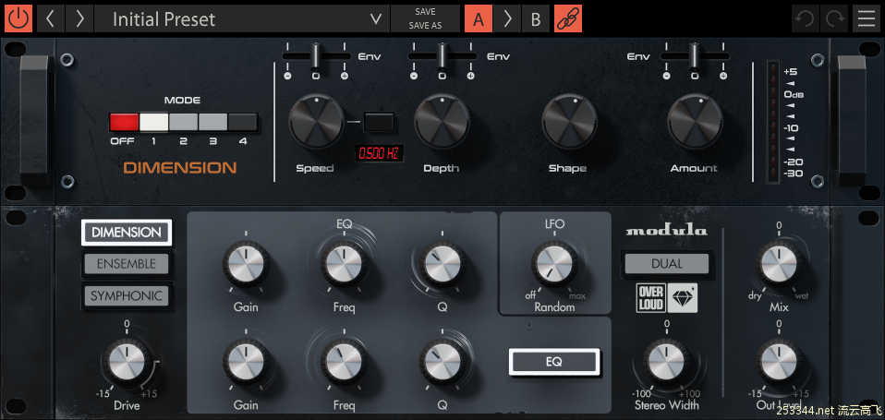Viewport: 885px width, 420px height.
Task: Click the Amount knob
Action: (x=694, y=122)
